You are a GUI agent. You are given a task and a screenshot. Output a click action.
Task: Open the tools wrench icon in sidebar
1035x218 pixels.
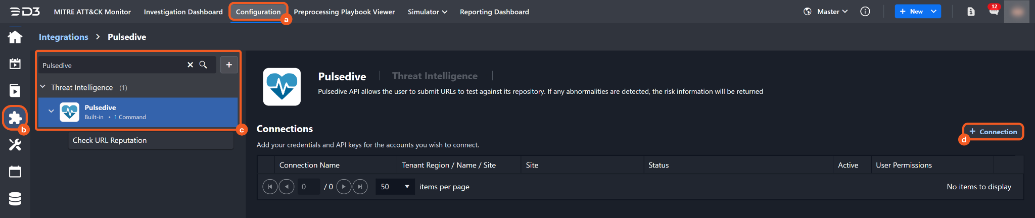click(15, 145)
